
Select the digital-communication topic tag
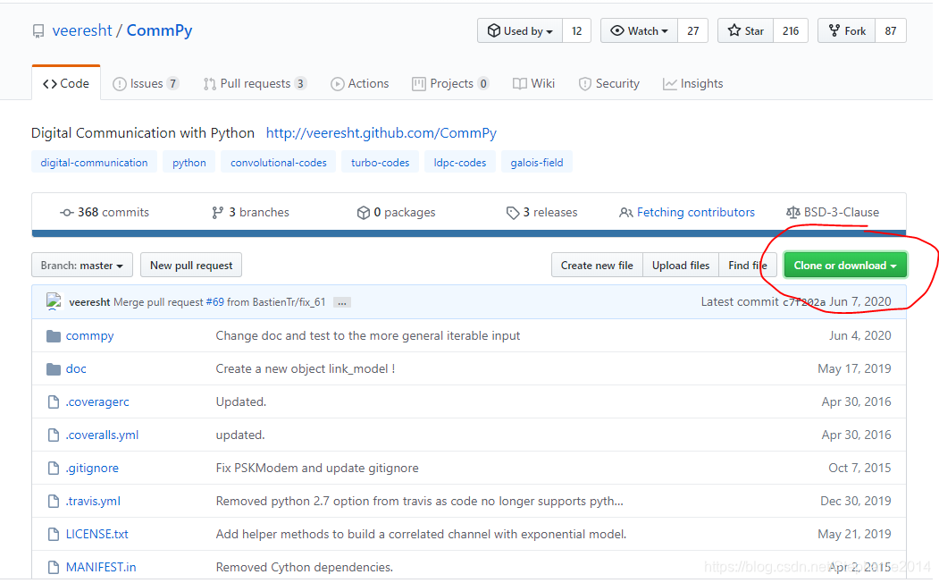coord(94,163)
